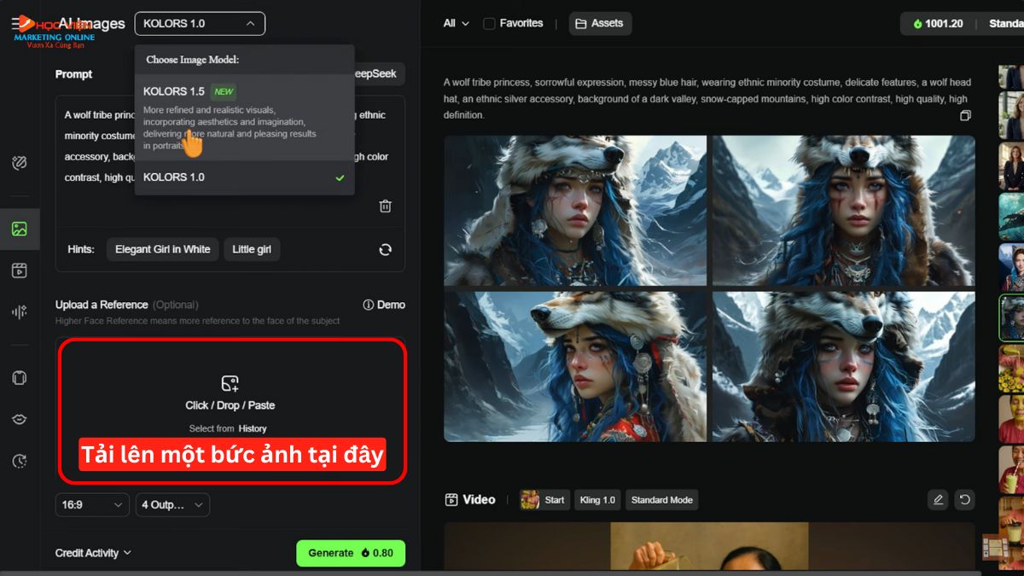Open the teal underwater thumbnail in right strip
The height and width of the screenshot is (576, 1024).
[1012, 217]
